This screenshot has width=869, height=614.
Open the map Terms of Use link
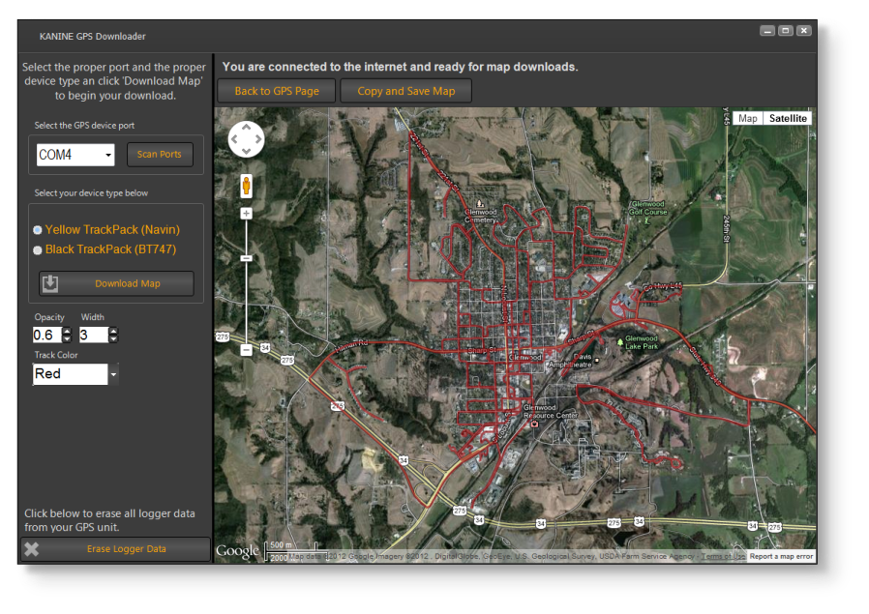coord(723,556)
